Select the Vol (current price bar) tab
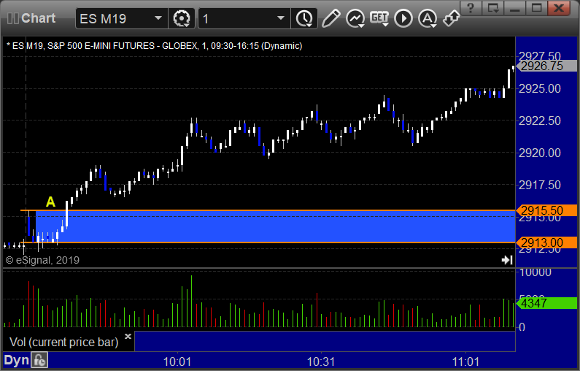 (63, 342)
